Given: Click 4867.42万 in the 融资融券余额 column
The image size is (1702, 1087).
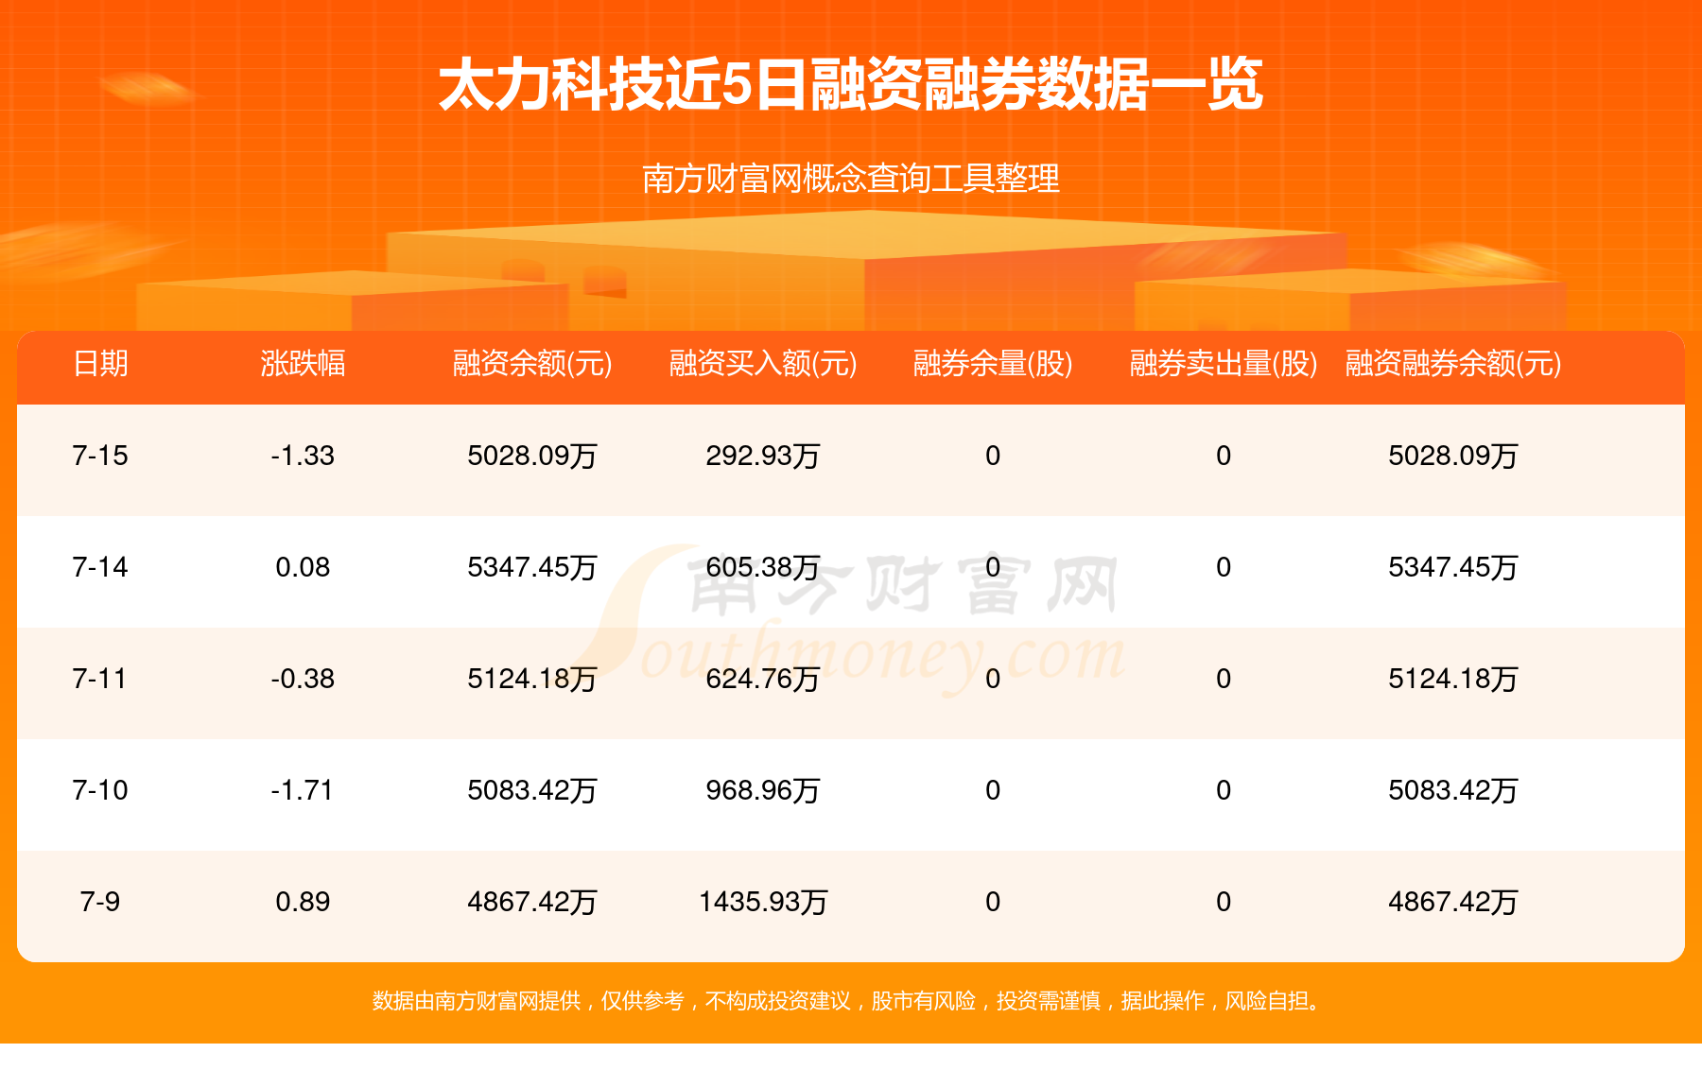Looking at the screenshot, I should point(1453,902).
